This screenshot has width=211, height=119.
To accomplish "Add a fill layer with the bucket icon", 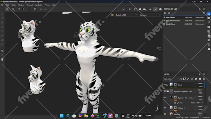I will click(x=192, y=79).
